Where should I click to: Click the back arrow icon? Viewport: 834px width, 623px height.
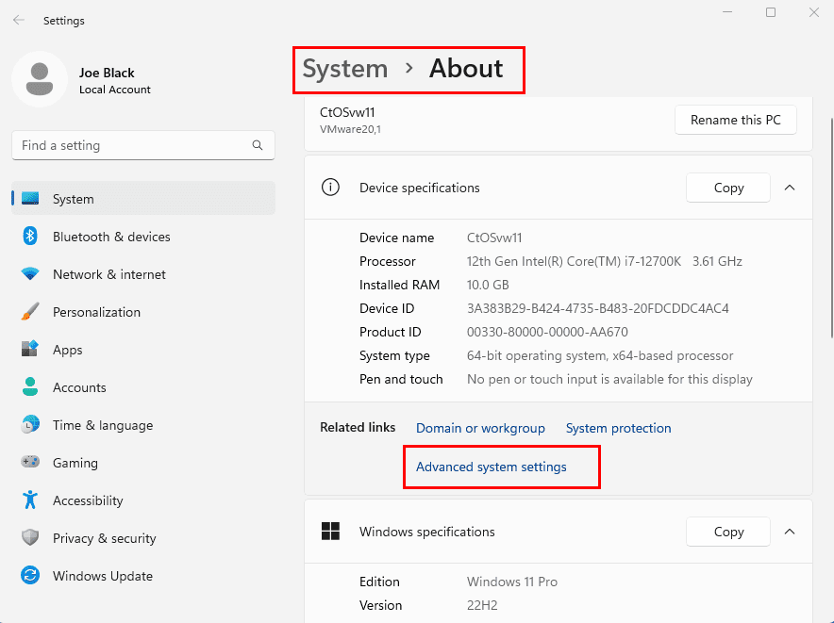19,20
